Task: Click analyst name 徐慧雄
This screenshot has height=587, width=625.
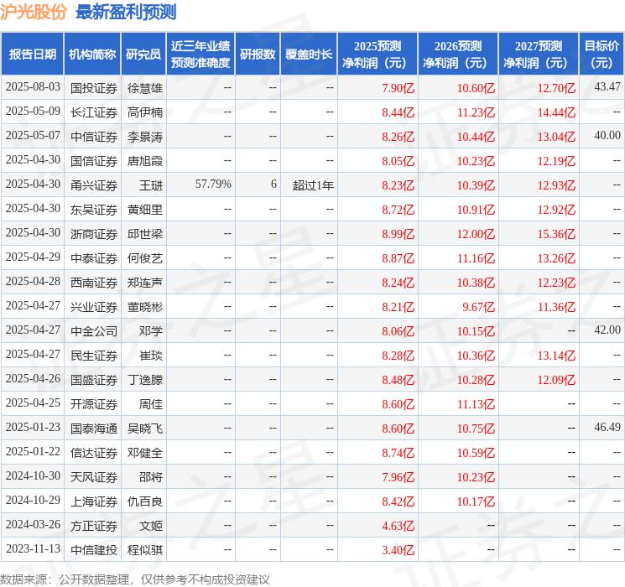Action: (144, 88)
